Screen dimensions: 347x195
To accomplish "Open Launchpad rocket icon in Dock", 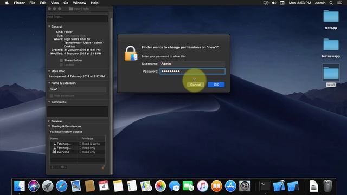I will (x=48, y=186).
